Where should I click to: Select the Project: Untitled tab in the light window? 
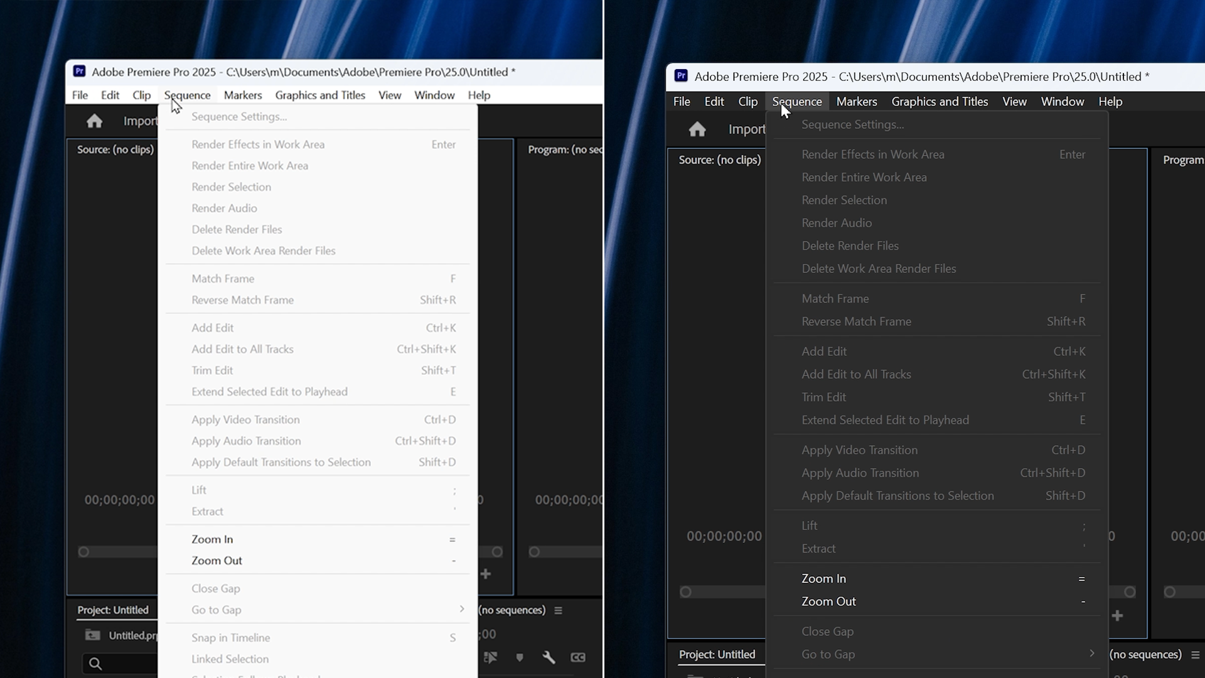[x=113, y=610]
